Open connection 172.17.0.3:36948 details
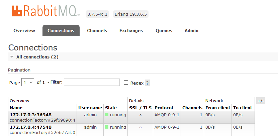Image resolution: width=278 pixels, height=140 pixels. click(x=31, y=115)
